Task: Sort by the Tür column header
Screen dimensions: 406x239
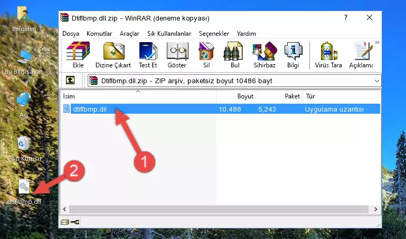Action: [x=341, y=96]
